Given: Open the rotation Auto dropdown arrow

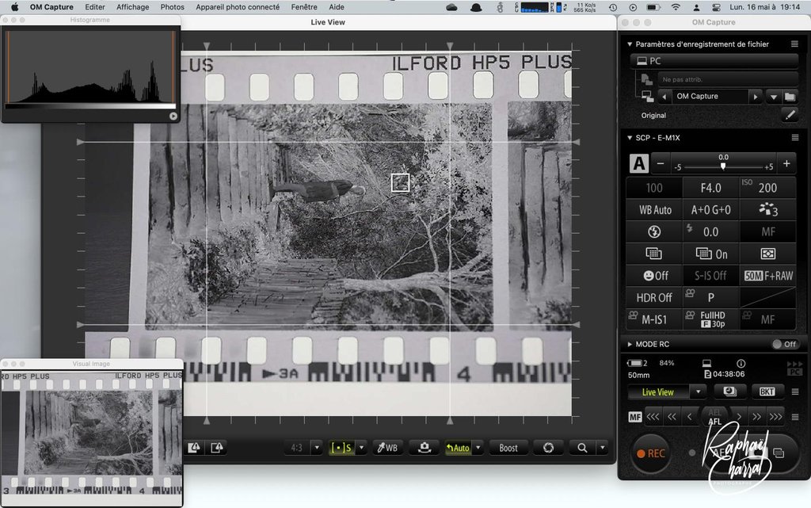Looking at the screenshot, I should pyautogui.click(x=478, y=448).
